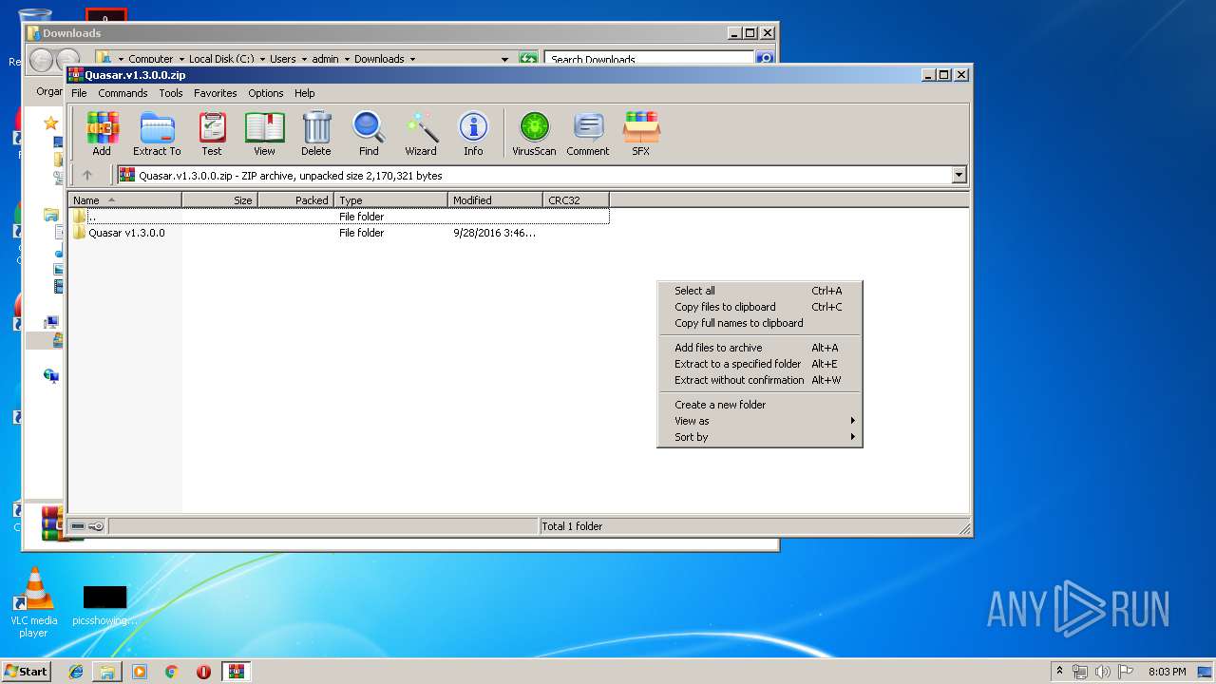Open the media player taskbar icon
Viewport: 1216px width, 684px height.
pos(140,672)
